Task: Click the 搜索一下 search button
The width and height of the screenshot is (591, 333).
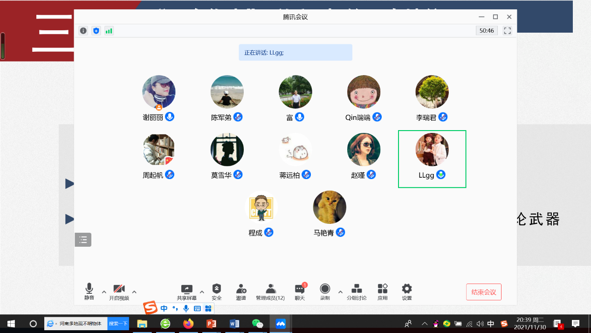Action: [x=118, y=324]
